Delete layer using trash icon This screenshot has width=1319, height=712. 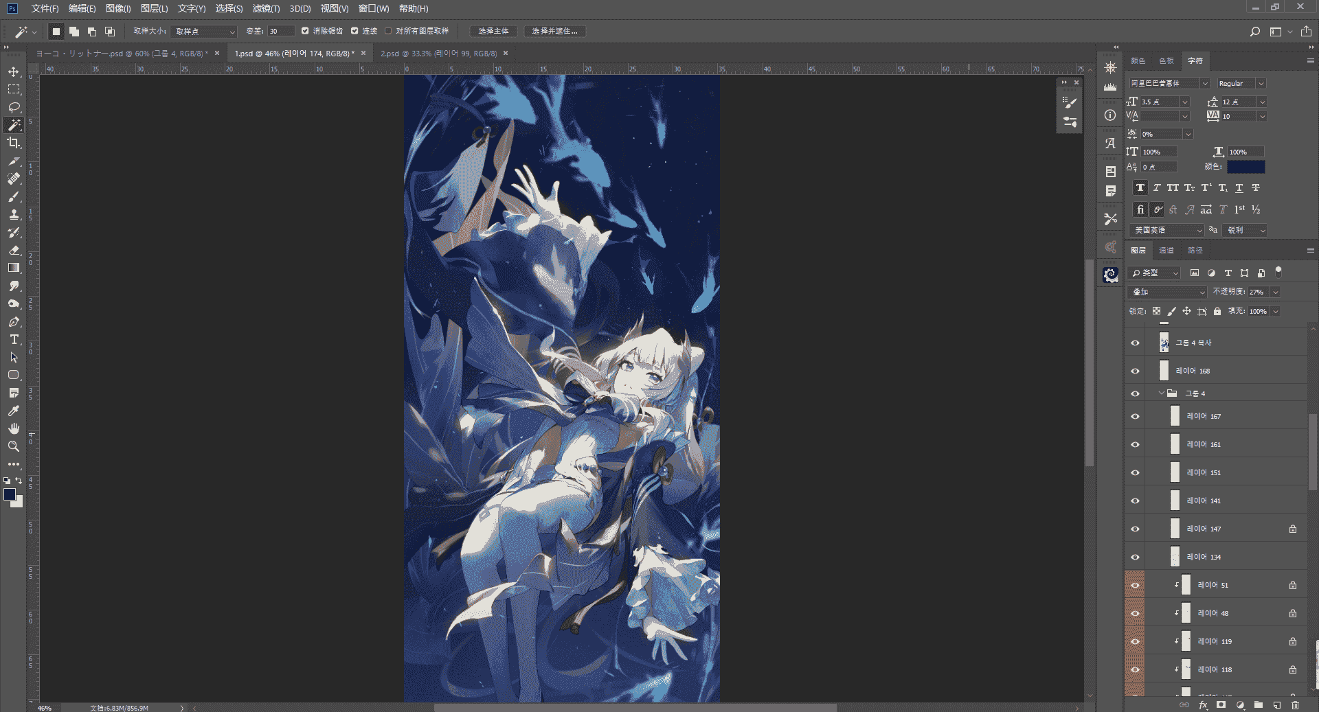coord(1295,705)
